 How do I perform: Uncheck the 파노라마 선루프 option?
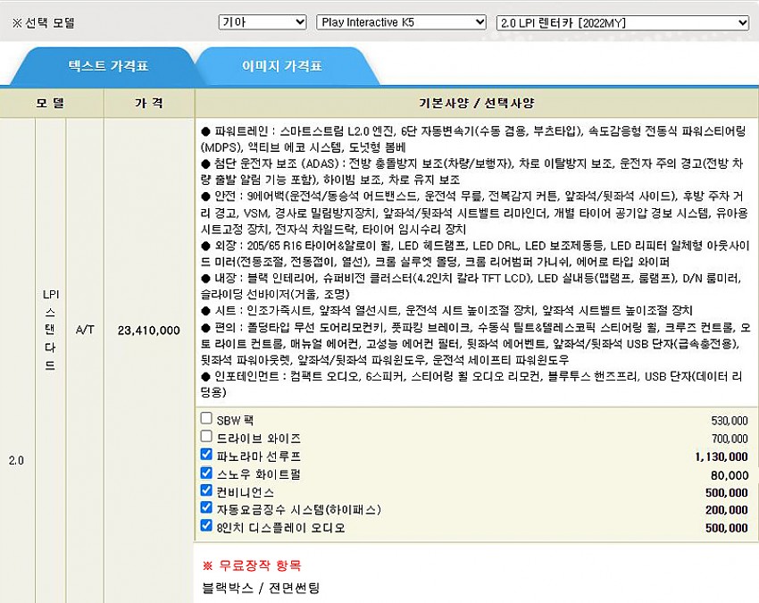[207, 456]
